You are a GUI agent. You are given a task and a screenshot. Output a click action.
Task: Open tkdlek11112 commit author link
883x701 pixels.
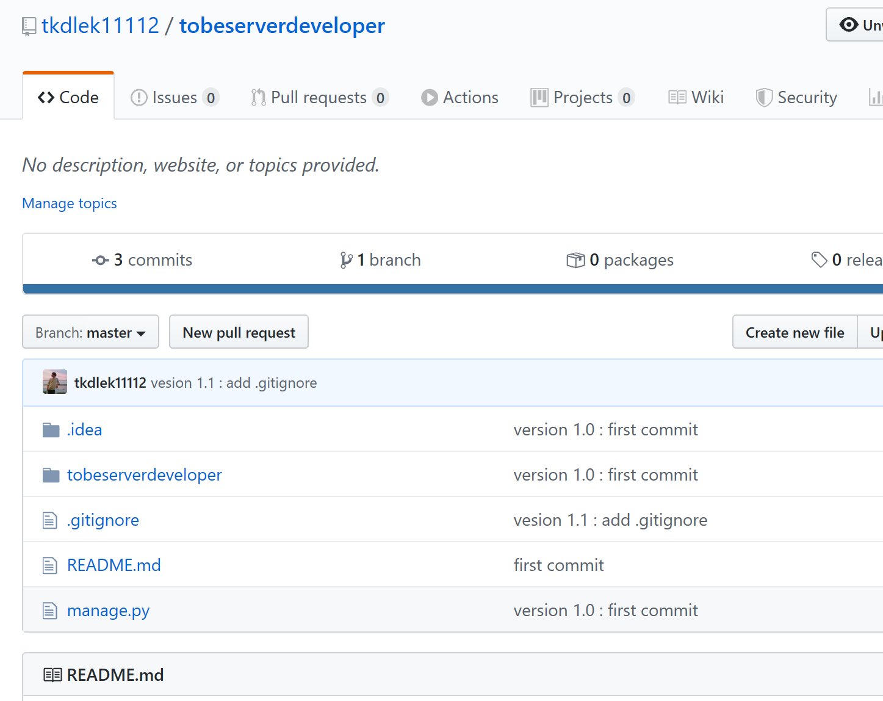tap(110, 383)
